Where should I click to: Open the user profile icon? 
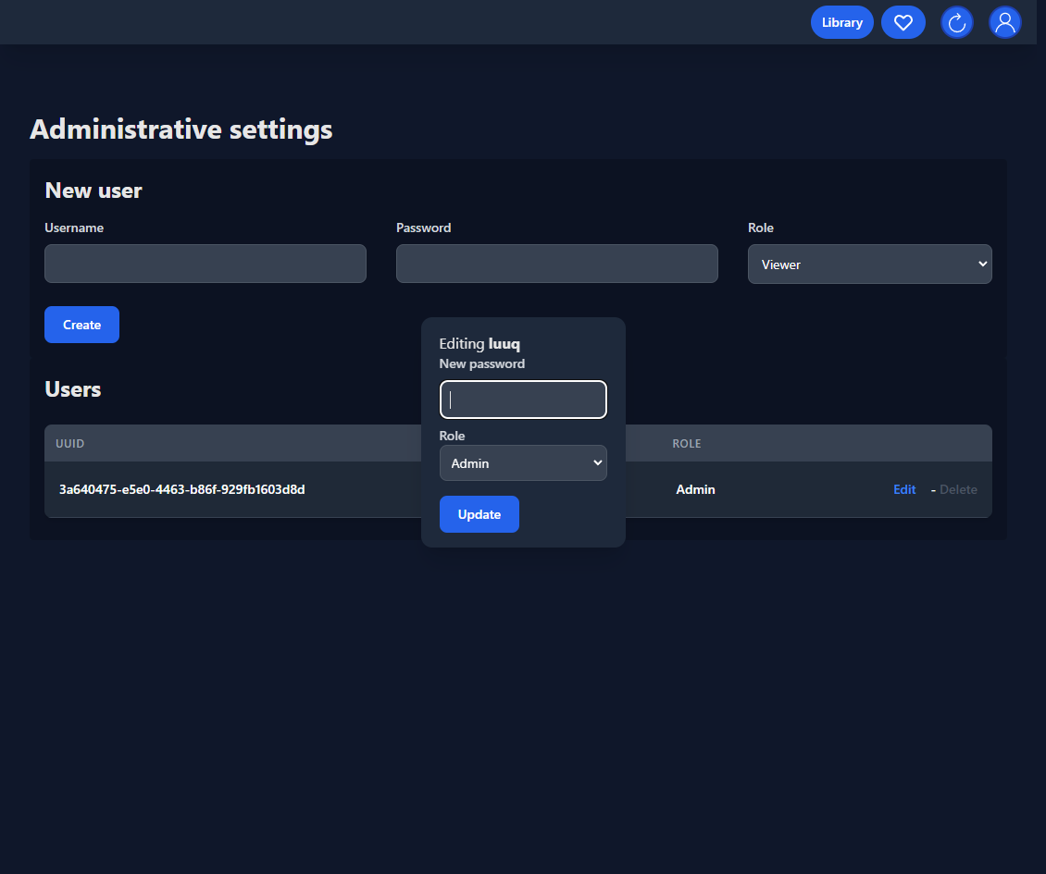pos(1004,23)
